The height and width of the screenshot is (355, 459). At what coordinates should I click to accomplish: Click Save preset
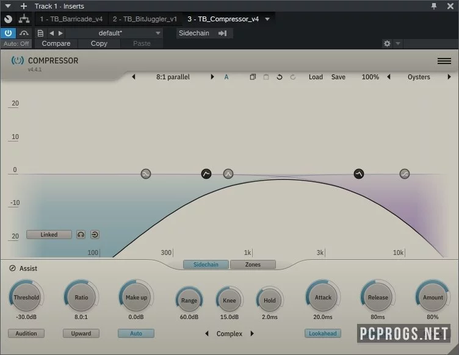coord(338,77)
